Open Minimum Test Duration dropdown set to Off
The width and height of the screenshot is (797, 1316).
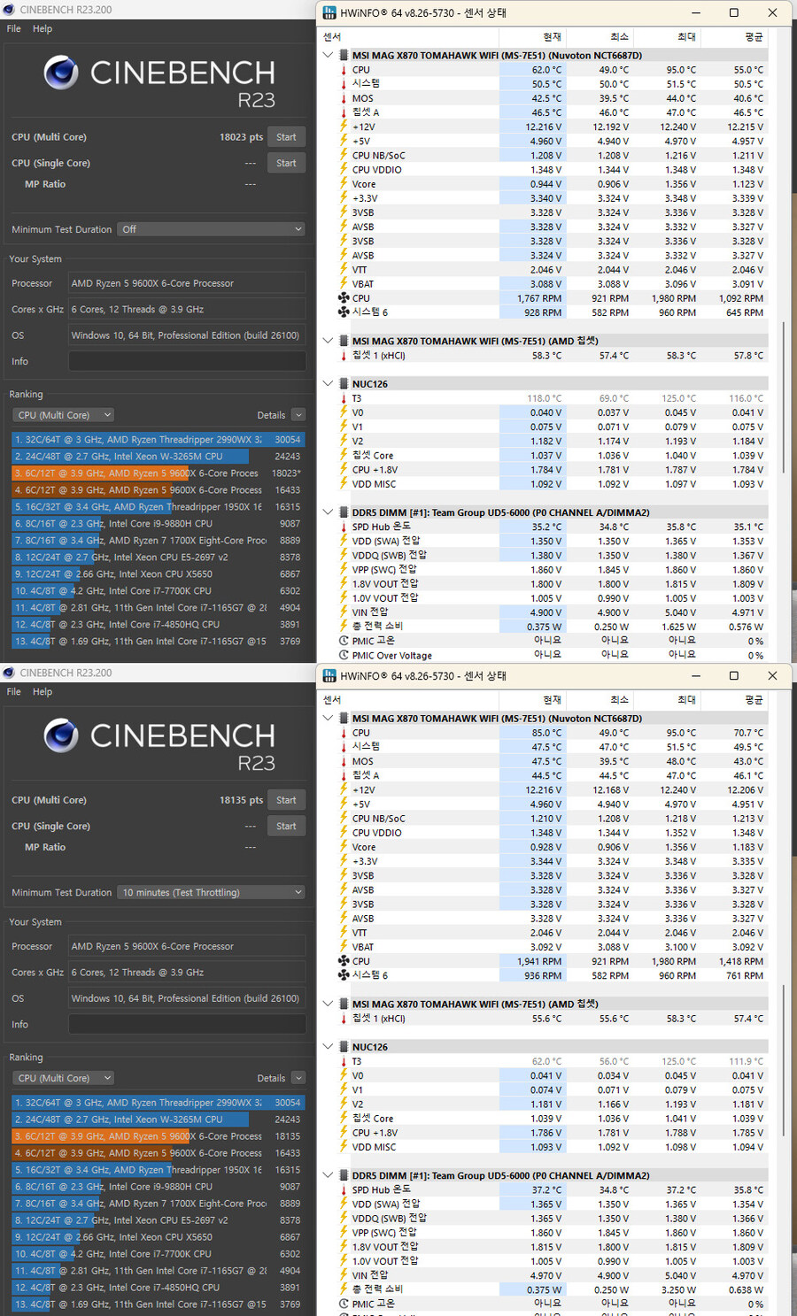pos(211,229)
